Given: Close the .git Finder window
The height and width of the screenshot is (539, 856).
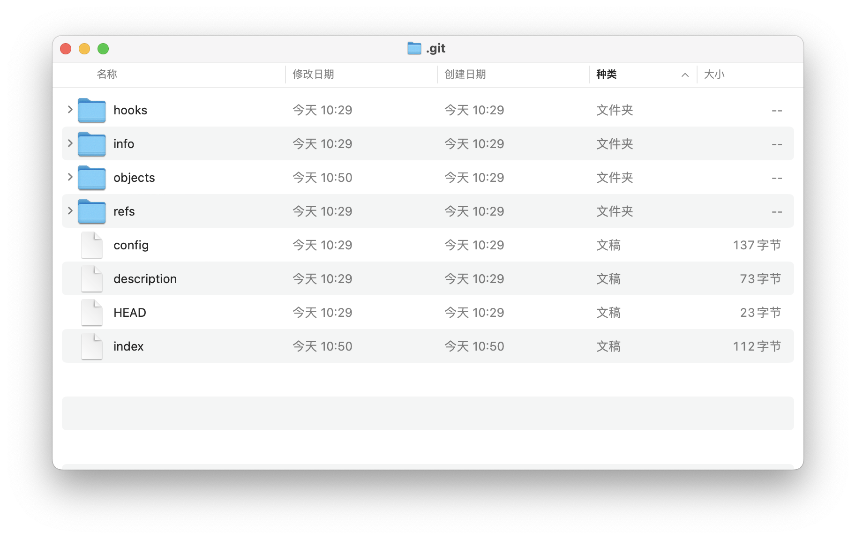Looking at the screenshot, I should coord(66,49).
